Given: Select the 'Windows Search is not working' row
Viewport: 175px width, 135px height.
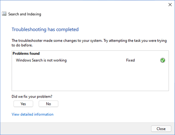Looking at the screenshot, I should [x=41, y=60].
